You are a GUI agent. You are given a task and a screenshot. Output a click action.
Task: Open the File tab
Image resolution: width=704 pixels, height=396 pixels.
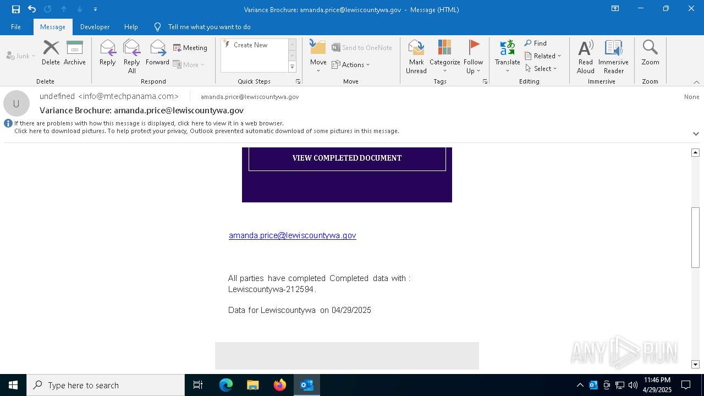pyautogui.click(x=16, y=27)
